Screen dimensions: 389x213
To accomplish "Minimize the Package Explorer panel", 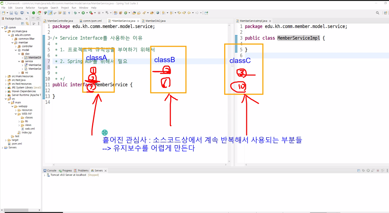I will 34,18.
